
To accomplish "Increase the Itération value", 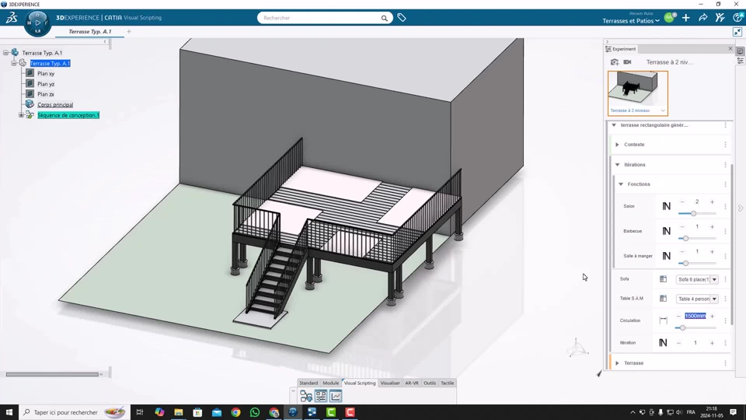I will click(x=713, y=343).
